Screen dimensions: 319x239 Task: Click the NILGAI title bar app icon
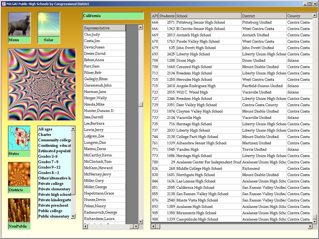pyautogui.click(x=4, y=4)
